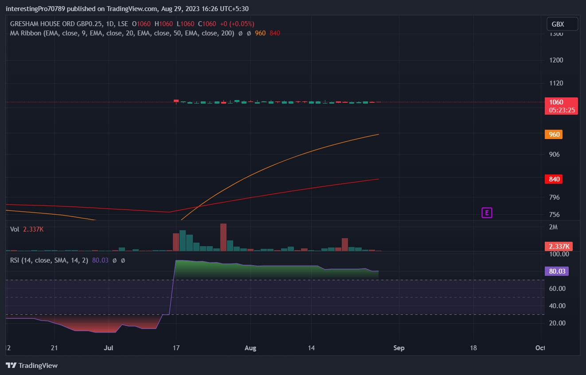Image resolution: width=586 pixels, height=375 pixels.
Task: Select the GRESHAM HOUSE ORD GBP0.25 symbol title
Action: tap(55, 24)
